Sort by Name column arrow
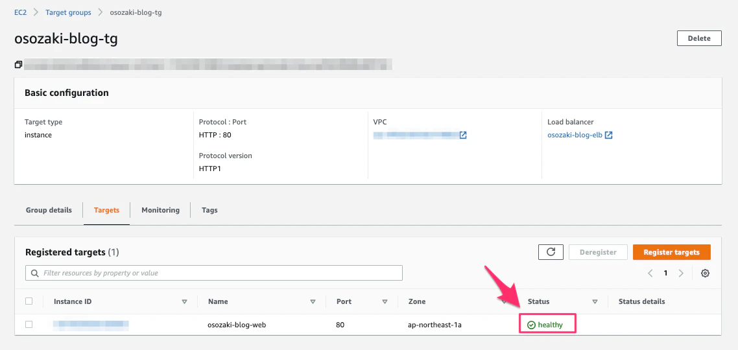738x350 pixels. click(313, 301)
